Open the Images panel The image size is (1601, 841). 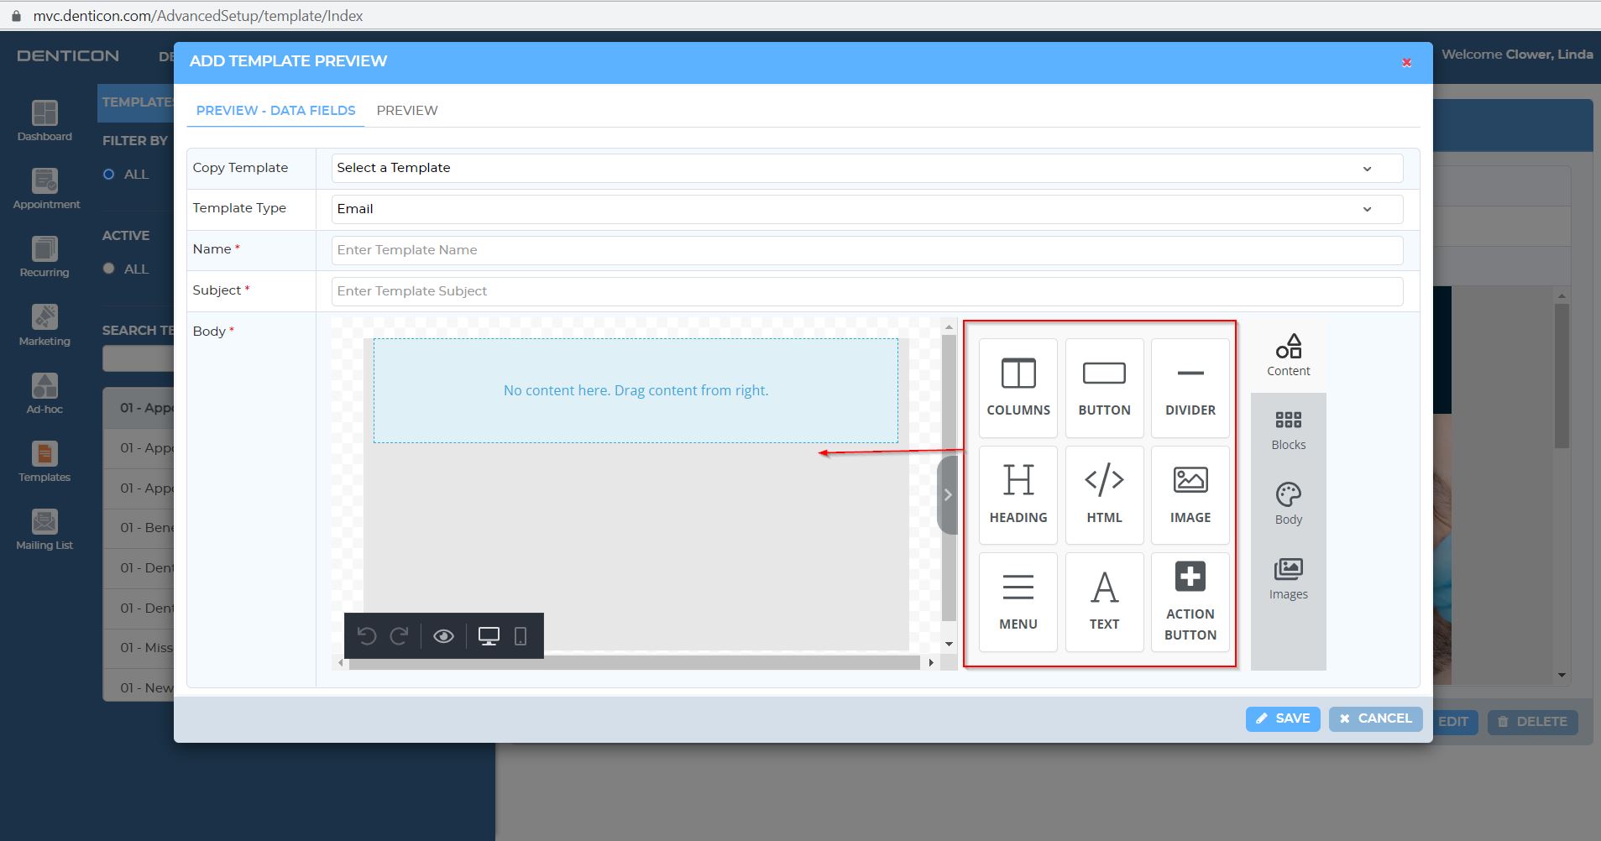tap(1288, 577)
